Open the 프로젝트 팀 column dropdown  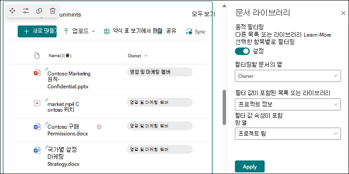pyautogui.click(x=288, y=133)
